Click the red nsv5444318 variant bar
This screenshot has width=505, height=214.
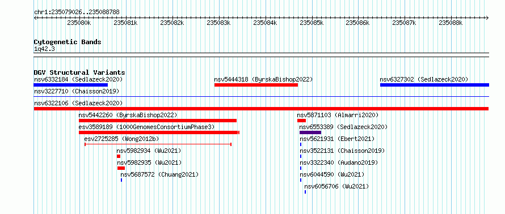256,85
